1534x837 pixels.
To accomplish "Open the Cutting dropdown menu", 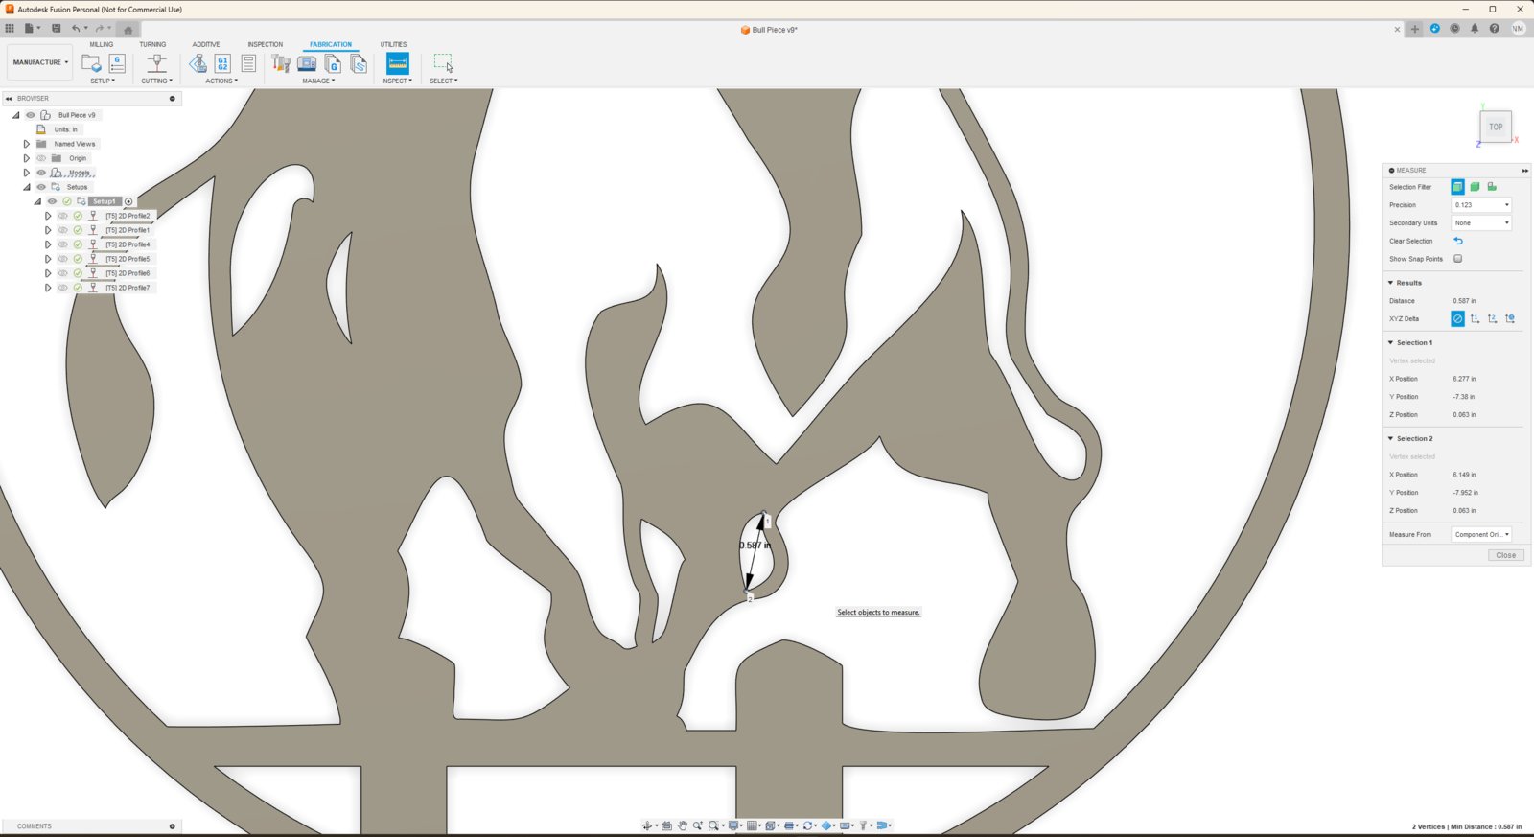I will tap(157, 81).
